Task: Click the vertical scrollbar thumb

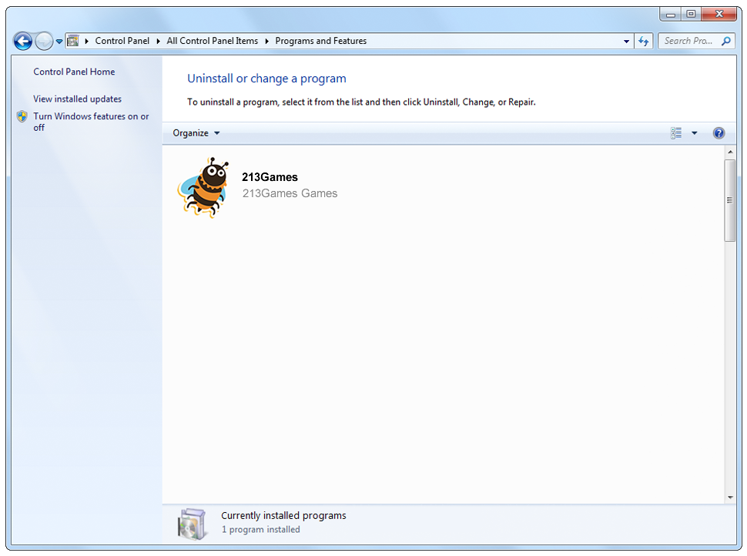Action: [730, 200]
